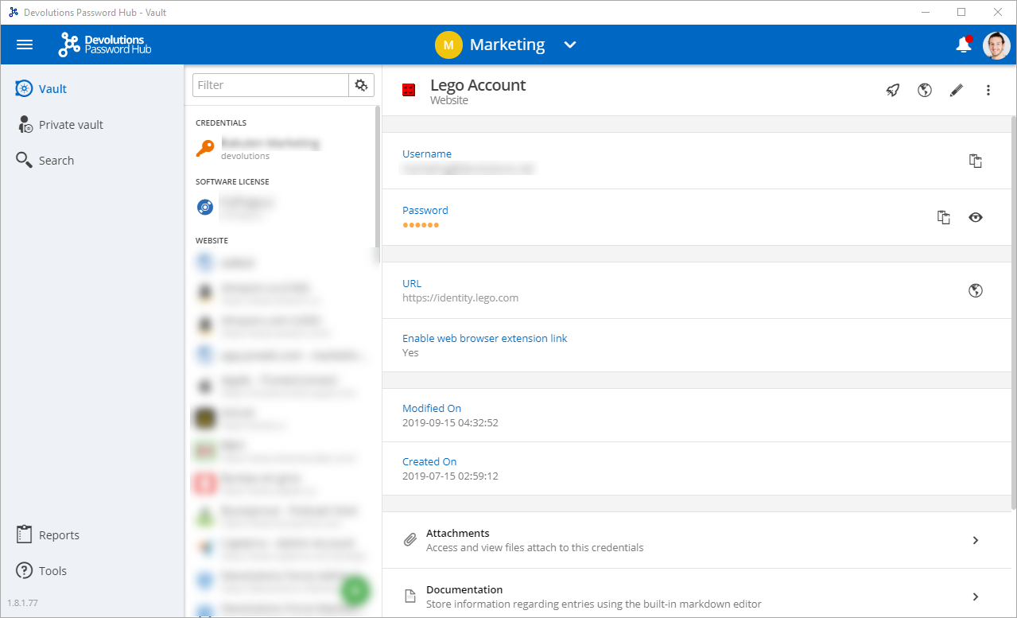Click the rocket launch icon for Lego Account
The image size is (1017, 618).
[893, 91]
